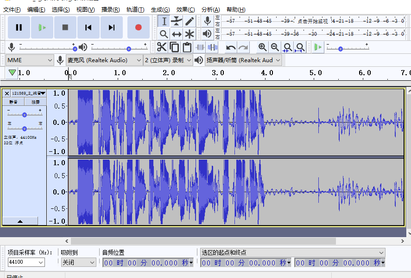Open the 帮助(H) menu
This screenshot has width=411, height=278.
[x=236, y=10]
